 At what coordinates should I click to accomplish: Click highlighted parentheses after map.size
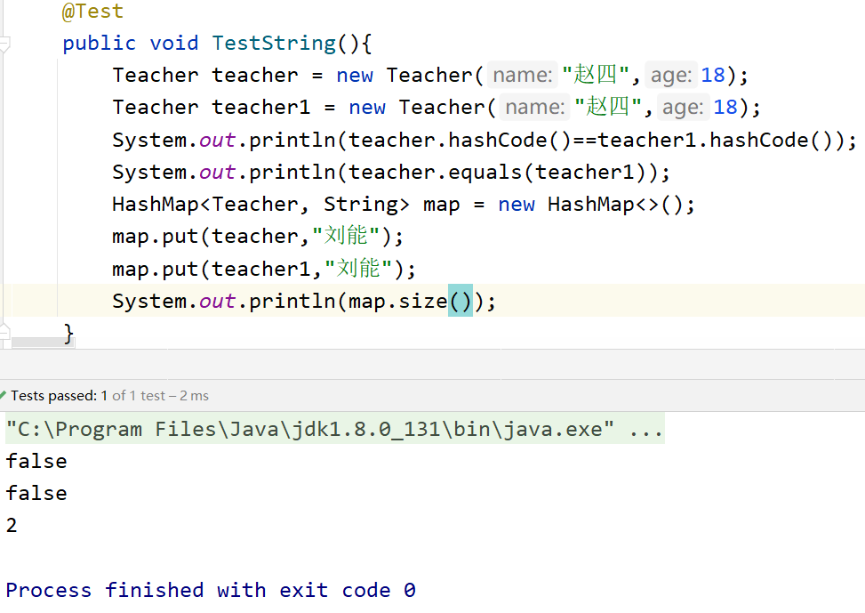click(x=461, y=301)
